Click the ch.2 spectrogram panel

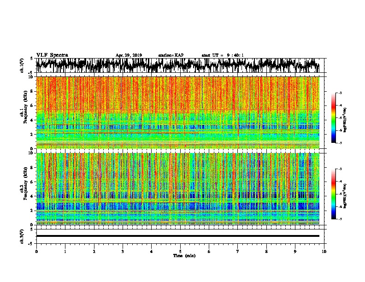click(x=177, y=189)
